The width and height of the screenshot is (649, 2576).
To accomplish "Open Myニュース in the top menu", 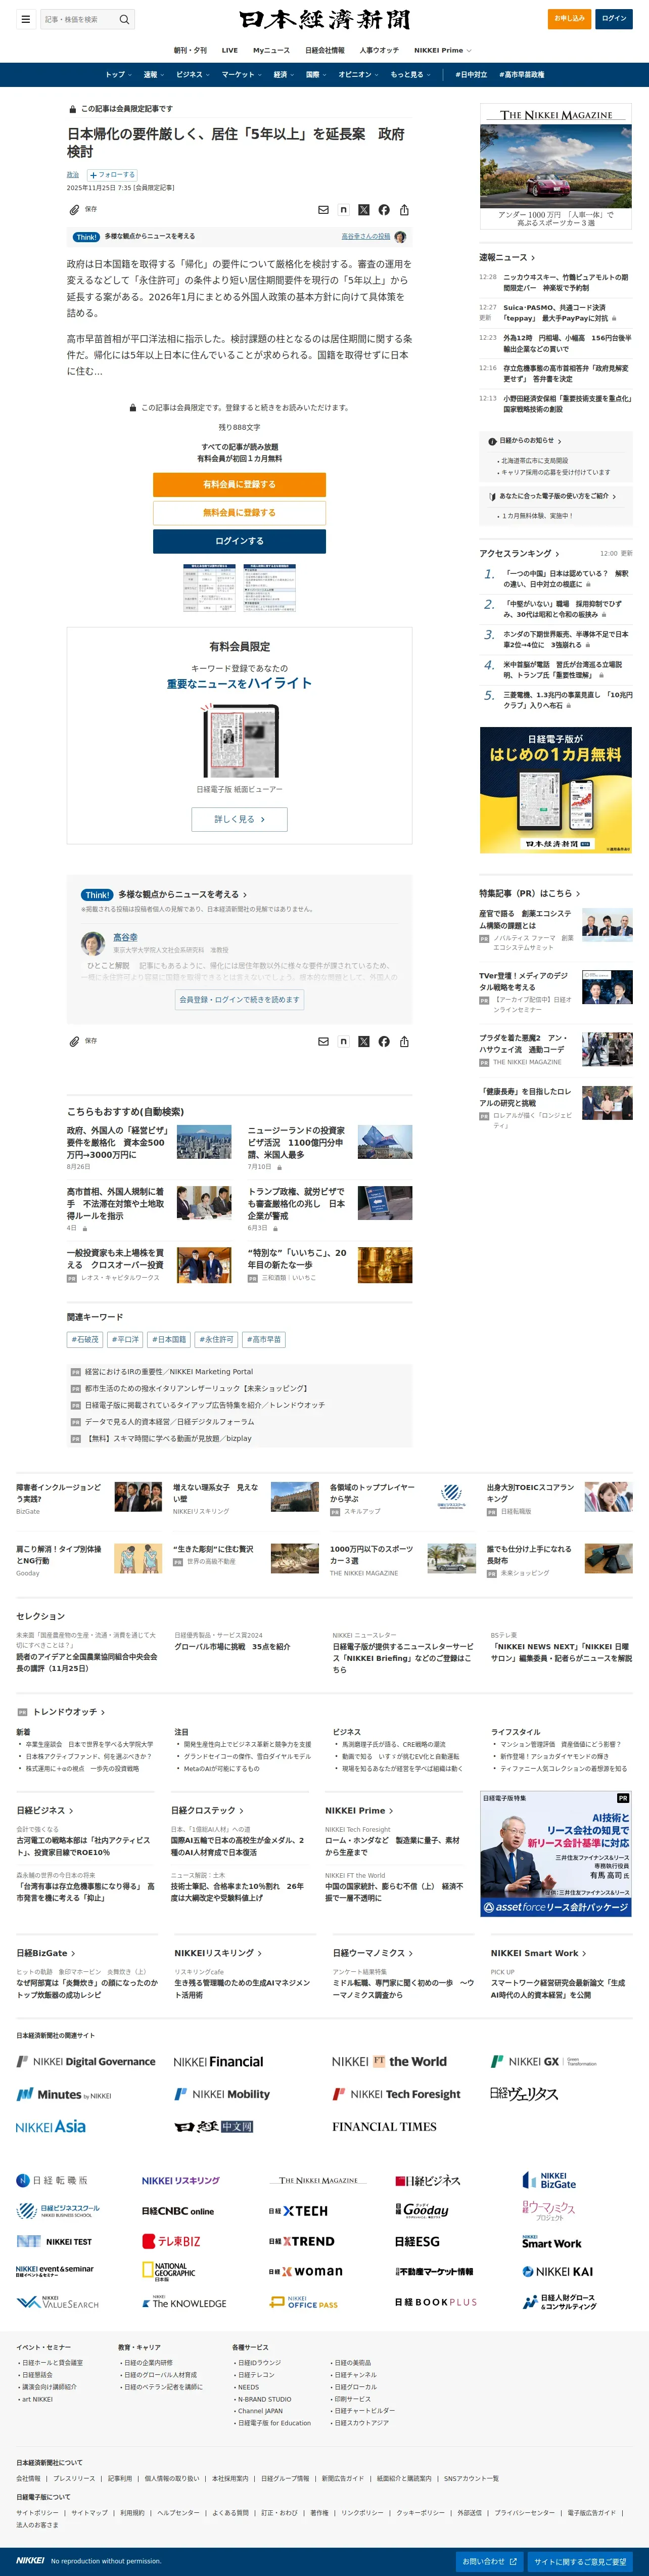I will coord(271,50).
